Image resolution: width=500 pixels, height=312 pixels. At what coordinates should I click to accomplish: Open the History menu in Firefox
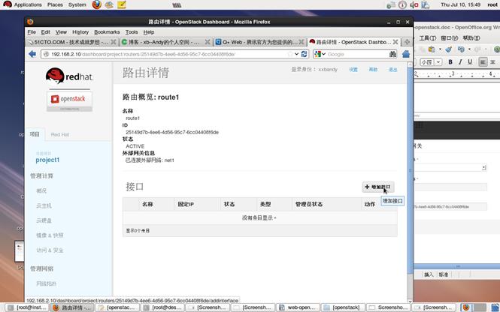click(80, 32)
